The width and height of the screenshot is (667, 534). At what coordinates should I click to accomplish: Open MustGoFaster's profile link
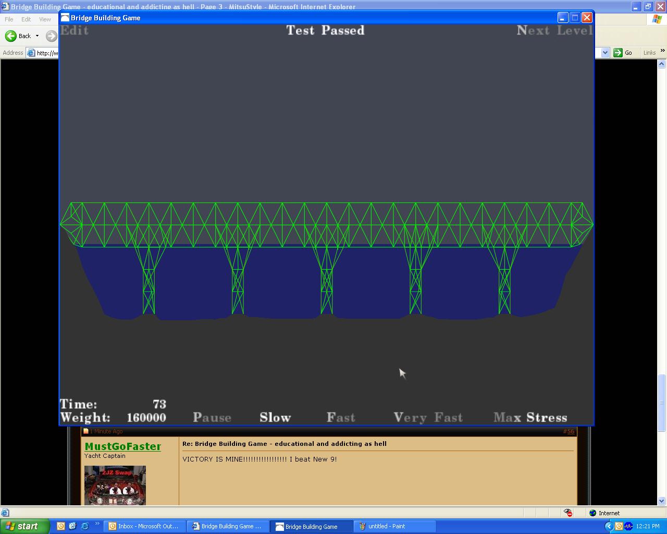point(122,446)
